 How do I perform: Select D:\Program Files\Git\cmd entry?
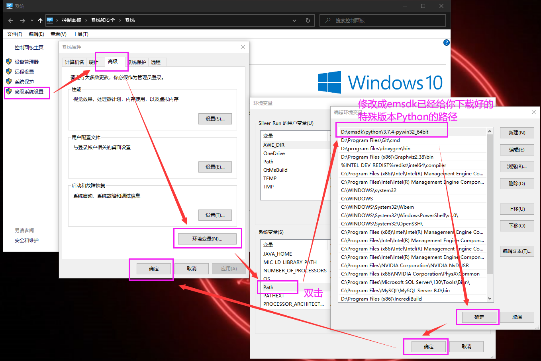coord(412,140)
